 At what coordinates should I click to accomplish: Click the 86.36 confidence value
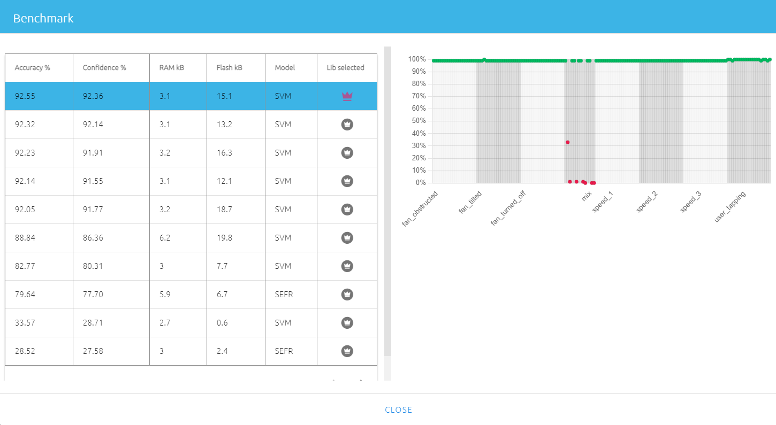click(93, 238)
